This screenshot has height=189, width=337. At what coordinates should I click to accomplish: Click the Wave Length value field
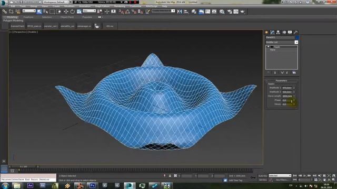[287, 96]
